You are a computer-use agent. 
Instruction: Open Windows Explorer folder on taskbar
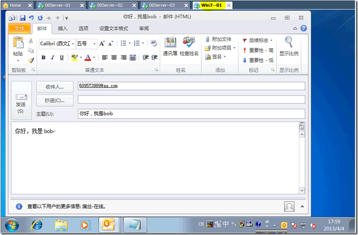point(61,225)
